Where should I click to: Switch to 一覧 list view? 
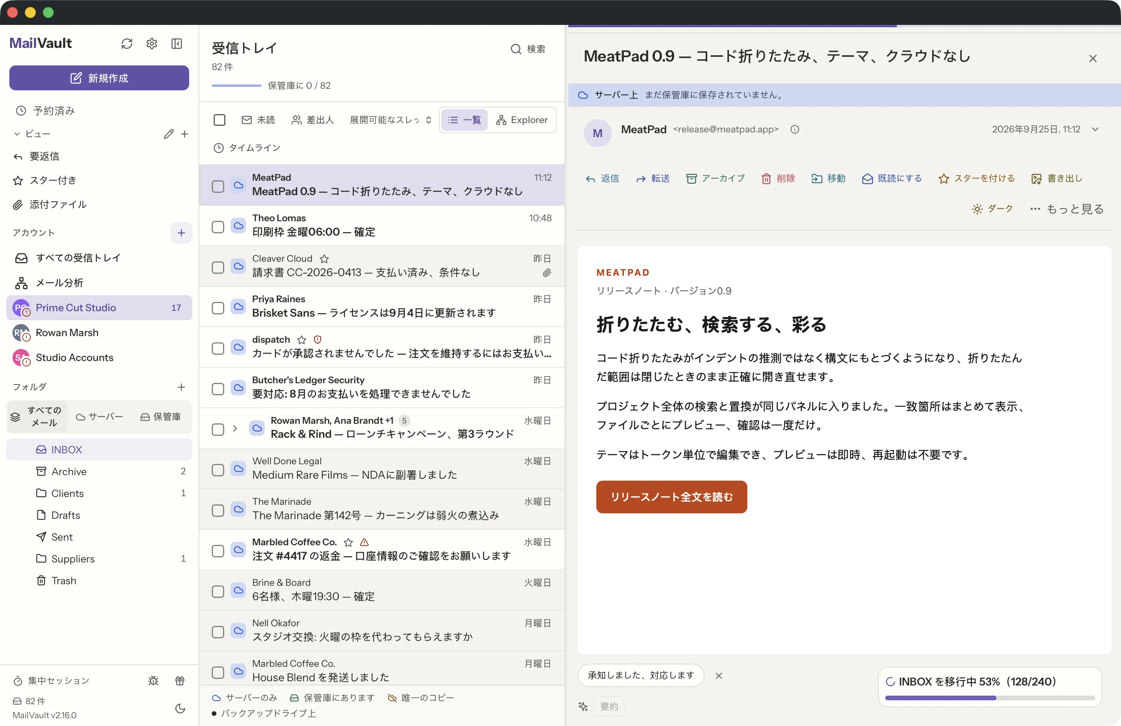[464, 120]
